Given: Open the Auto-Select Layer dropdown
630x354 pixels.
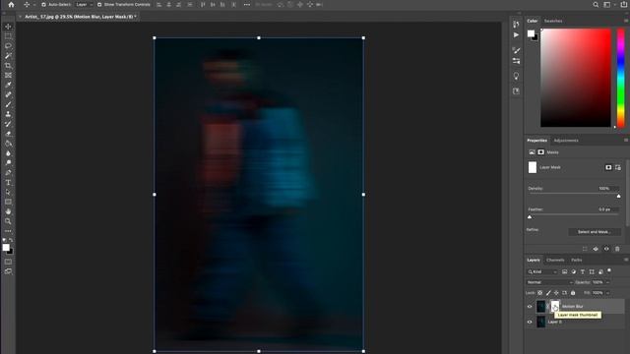Looking at the screenshot, I should coord(85,5).
